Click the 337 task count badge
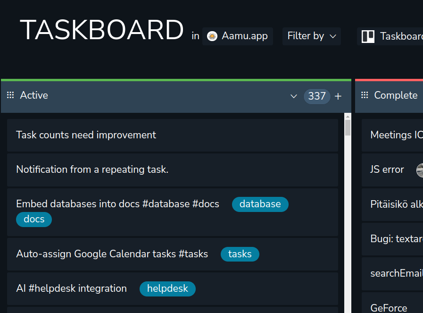The width and height of the screenshot is (423, 313). pos(316,96)
